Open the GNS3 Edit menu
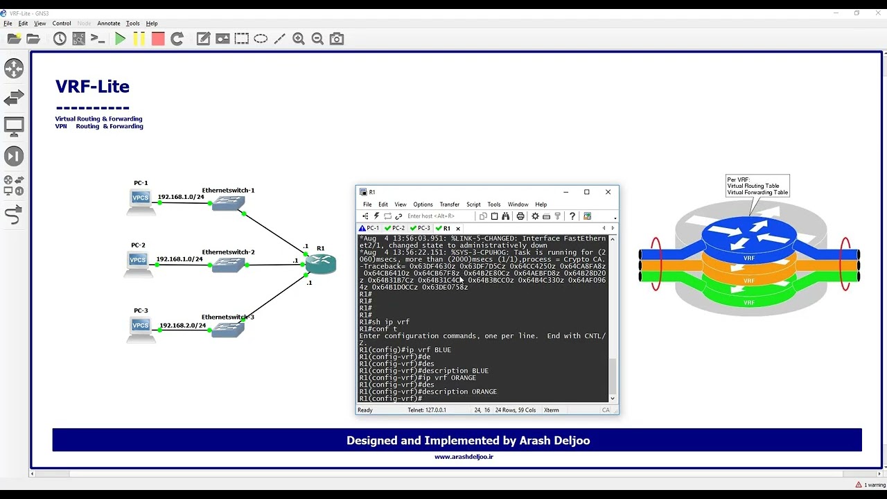The width and height of the screenshot is (887, 499). [x=23, y=24]
